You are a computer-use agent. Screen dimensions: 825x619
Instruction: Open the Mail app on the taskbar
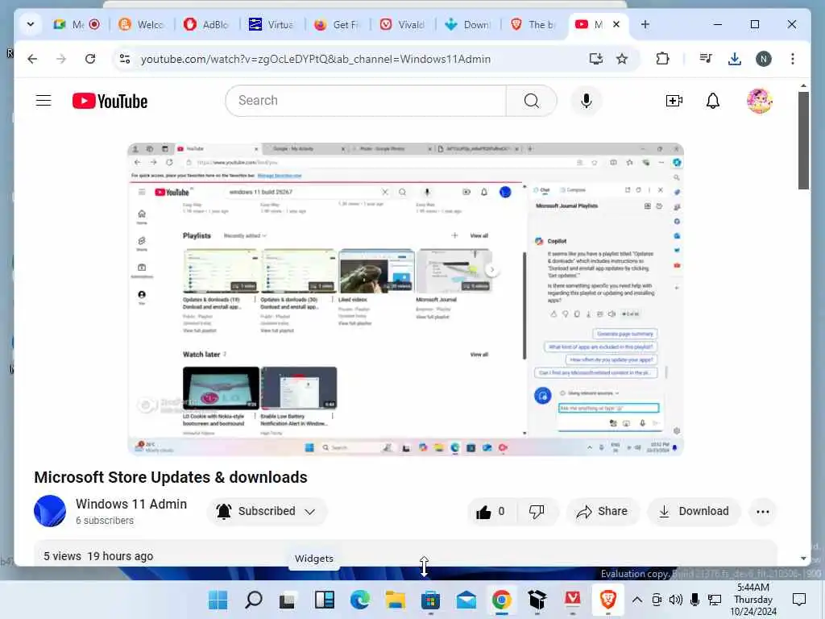466,600
